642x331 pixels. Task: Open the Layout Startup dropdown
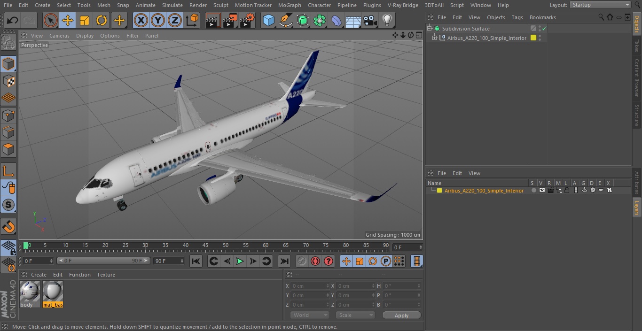[x=600, y=5]
